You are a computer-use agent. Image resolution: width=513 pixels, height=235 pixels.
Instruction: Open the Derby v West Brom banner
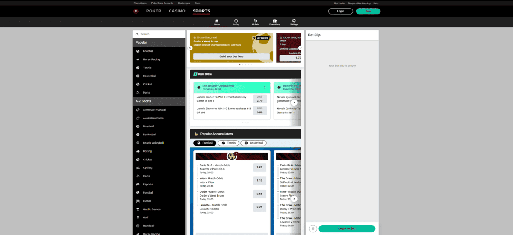tap(231, 48)
